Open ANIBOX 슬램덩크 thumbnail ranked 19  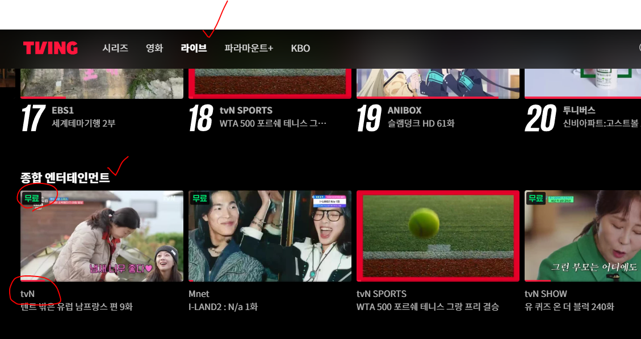click(x=438, y=83)
